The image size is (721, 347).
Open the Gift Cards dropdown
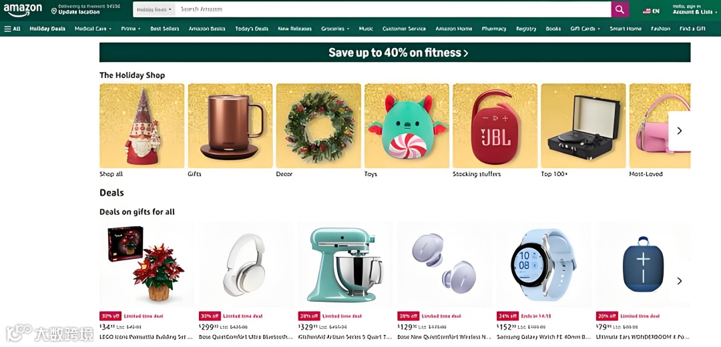tap(585, 29)
